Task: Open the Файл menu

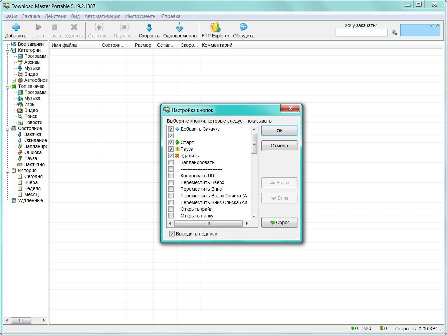Action: pos(11,16)
